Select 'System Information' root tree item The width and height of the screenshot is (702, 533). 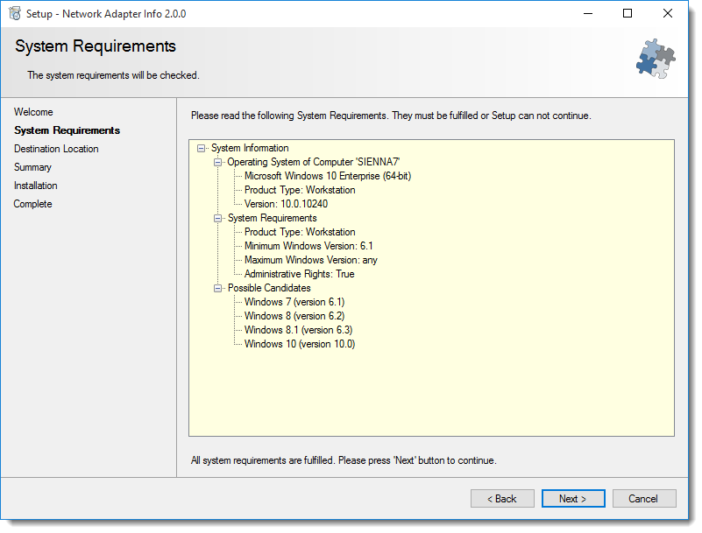click(250, 148)
